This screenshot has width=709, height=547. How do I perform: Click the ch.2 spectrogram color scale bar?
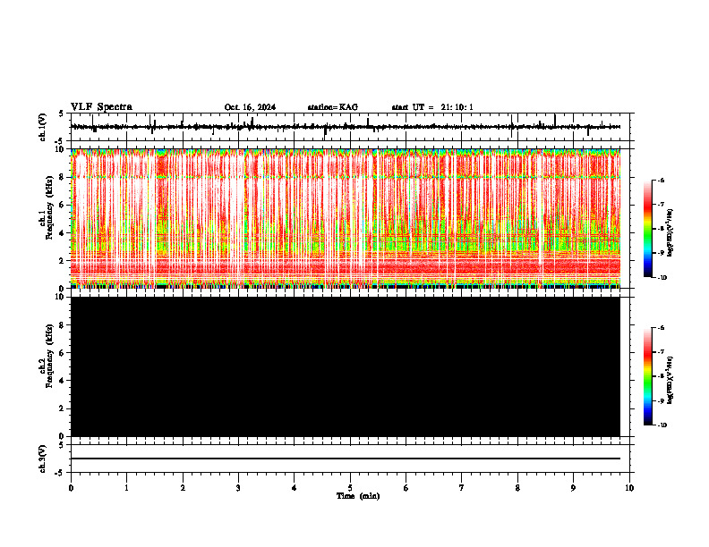pyautogui.click(x=647, y=376)
